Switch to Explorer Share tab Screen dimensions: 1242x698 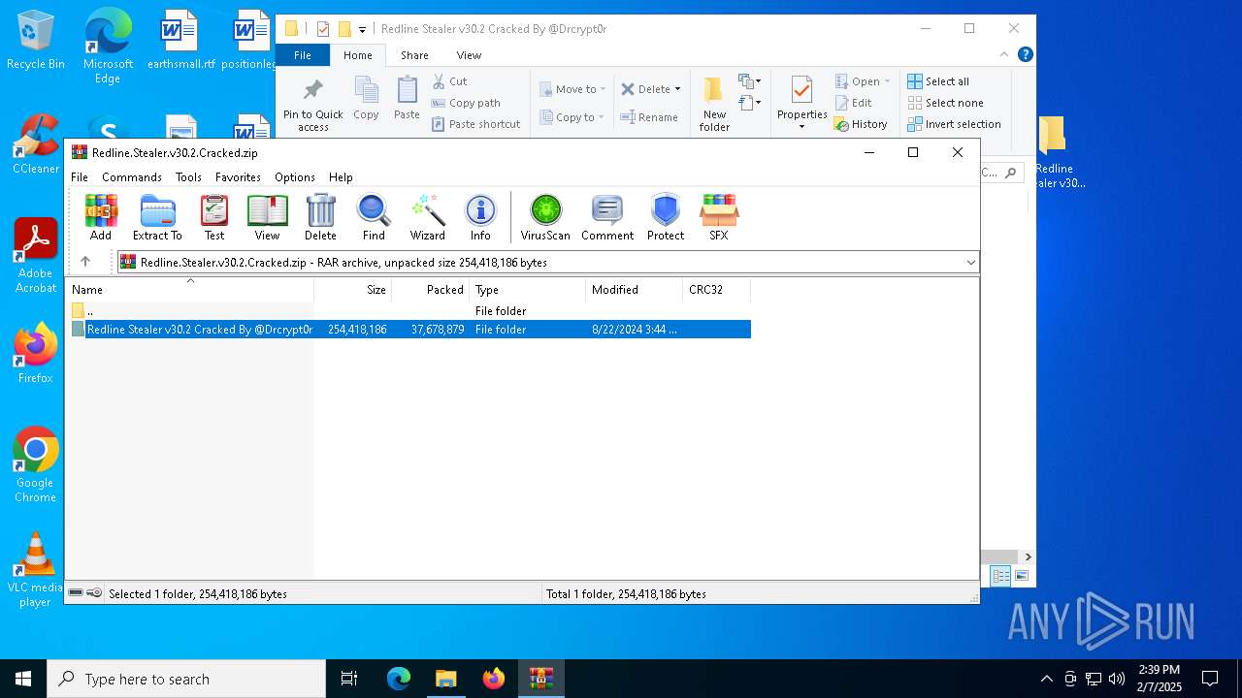click(x=414, y=55)
